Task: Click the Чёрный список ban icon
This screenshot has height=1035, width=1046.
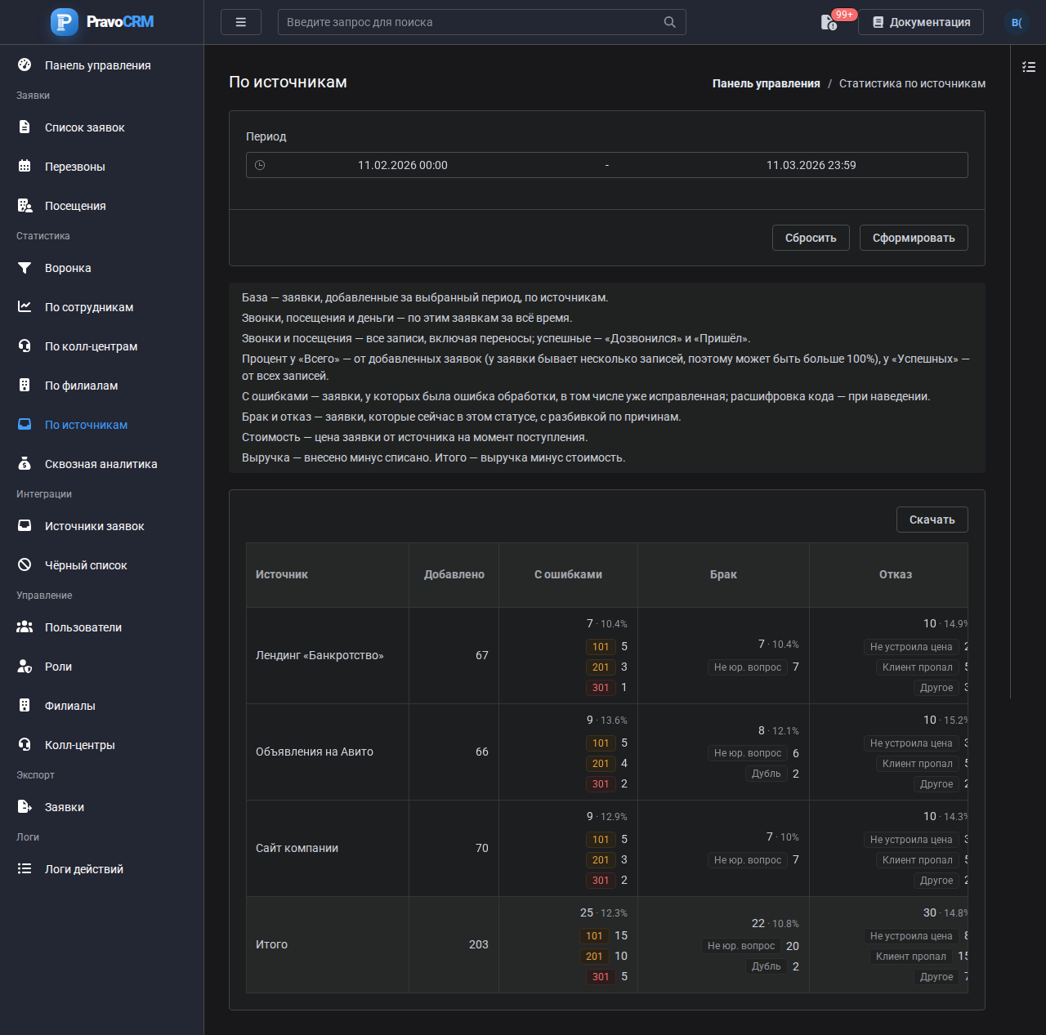Action: coord(25,565)
